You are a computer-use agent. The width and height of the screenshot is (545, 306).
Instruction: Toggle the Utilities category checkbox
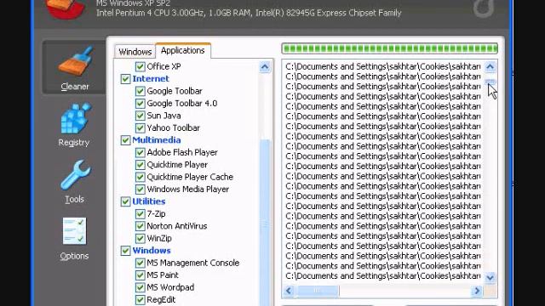(x=125, y=201)
